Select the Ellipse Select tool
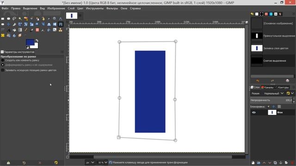 [x=8, y=18]
